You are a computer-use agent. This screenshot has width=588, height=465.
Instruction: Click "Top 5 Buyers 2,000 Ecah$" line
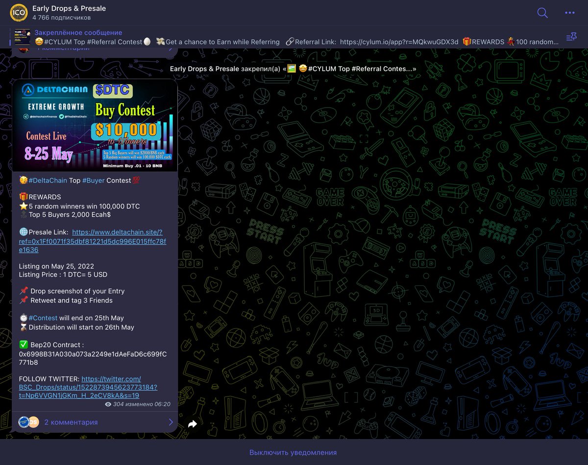70,214
